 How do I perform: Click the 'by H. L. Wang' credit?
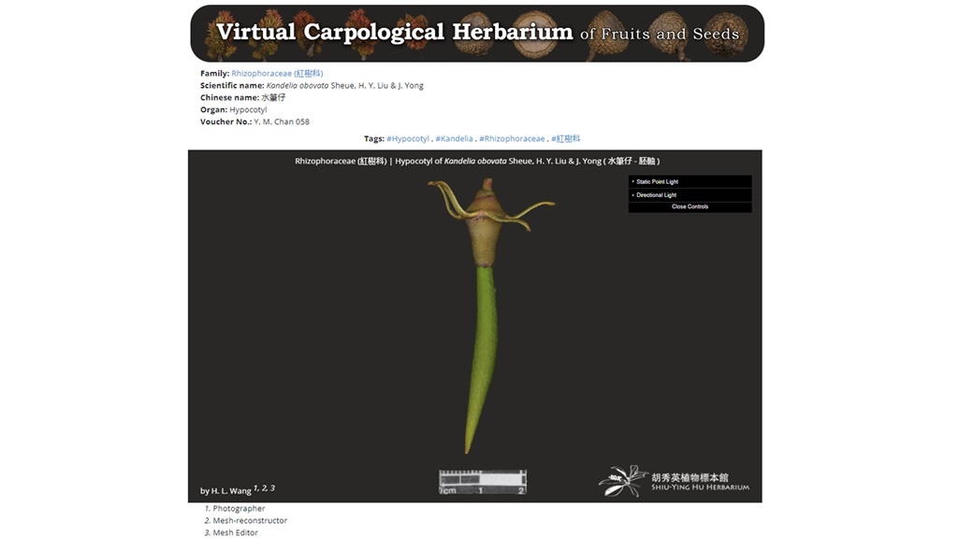(x=225, y=490)
